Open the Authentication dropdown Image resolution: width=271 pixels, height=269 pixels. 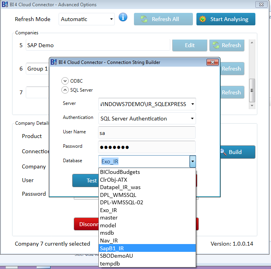147,119
